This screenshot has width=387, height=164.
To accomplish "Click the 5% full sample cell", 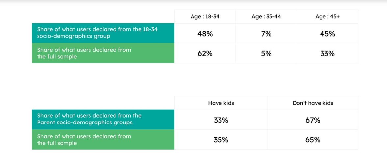I will [266, 53].
